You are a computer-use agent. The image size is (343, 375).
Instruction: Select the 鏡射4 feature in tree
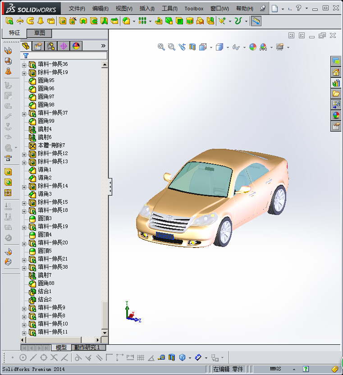(x=40, y=129)
